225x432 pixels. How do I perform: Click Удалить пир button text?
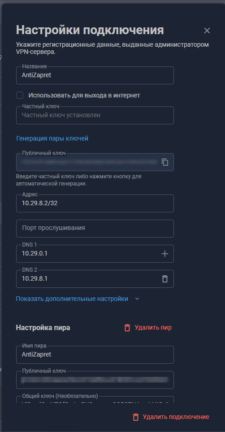(153, 327)
